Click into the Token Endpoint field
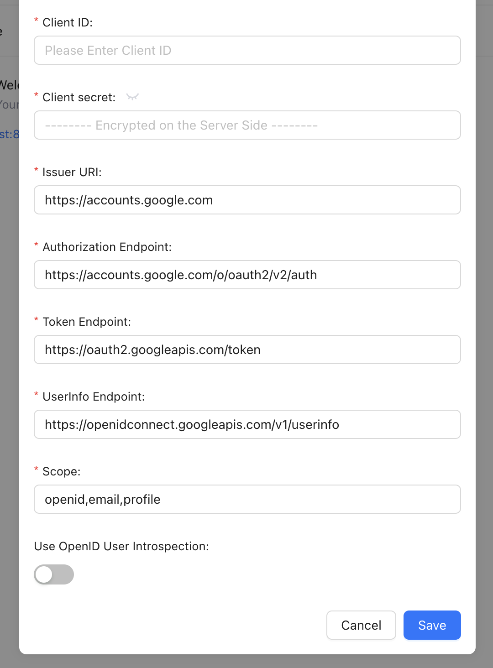 pyautogui.click(x=247, y=350)
